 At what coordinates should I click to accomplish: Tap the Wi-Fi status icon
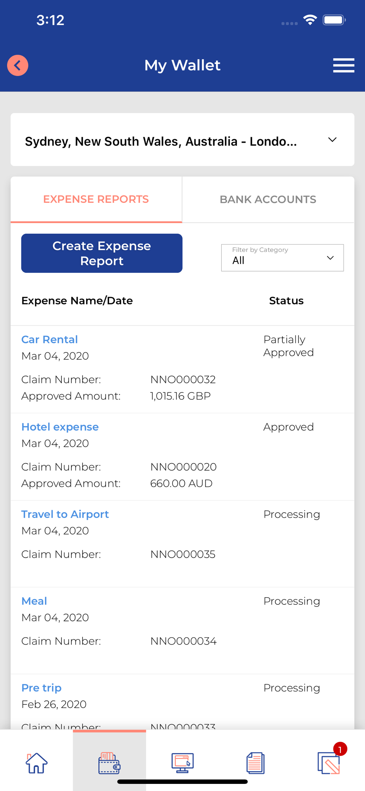point(310,20)
